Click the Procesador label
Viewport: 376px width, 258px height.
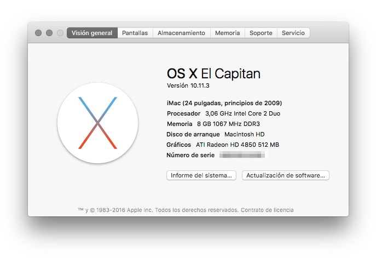click(184, 113)
